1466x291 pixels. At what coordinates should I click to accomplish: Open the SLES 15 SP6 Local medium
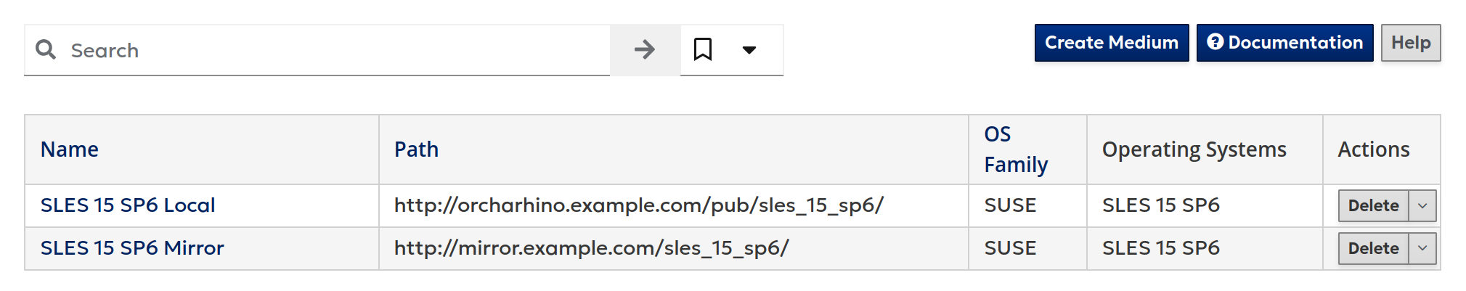click(x=128, y=205)
